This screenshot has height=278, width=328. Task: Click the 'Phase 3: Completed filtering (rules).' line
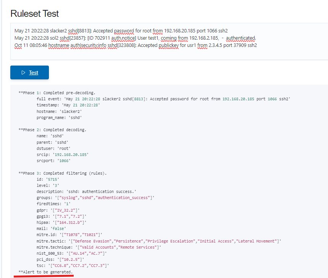(63, 173)
